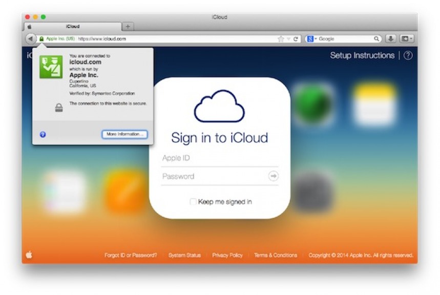Open the downloads arrow icon in toolbar
440x295 pixels.
(391, 38)
